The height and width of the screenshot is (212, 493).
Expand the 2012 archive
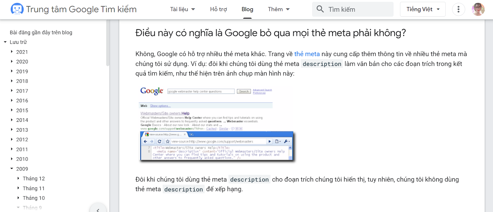click(12, 139)
